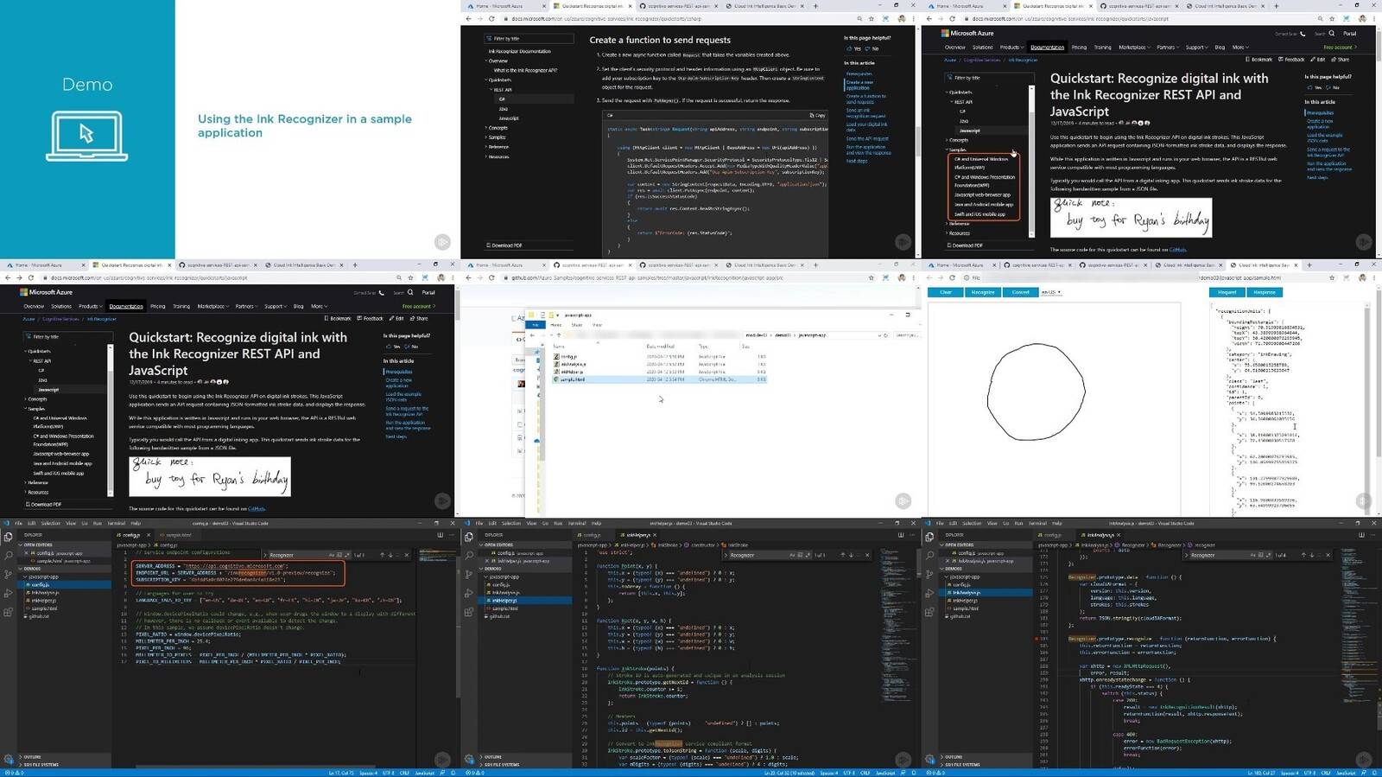The height and width of the screenshot is (777, 1382).
Task: Click Bookmark action in highlighted-Samples docs frame
Action: tap(1259, 60)
